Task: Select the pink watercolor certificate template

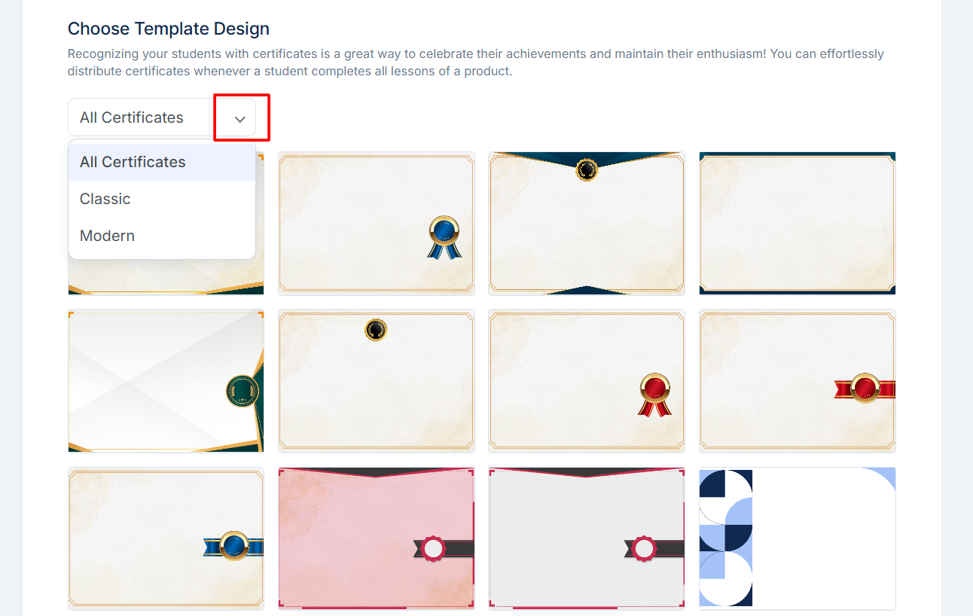Action: click(x=377, y=538)
